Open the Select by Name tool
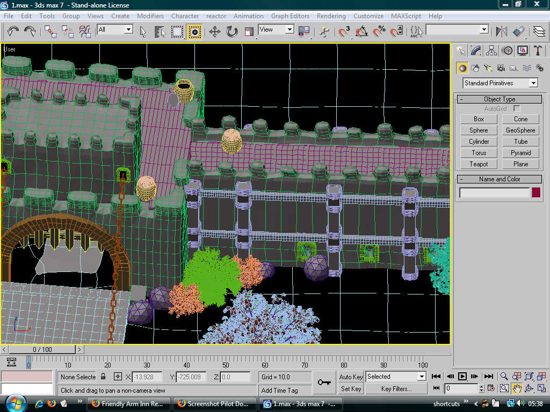 pos(160,32)
